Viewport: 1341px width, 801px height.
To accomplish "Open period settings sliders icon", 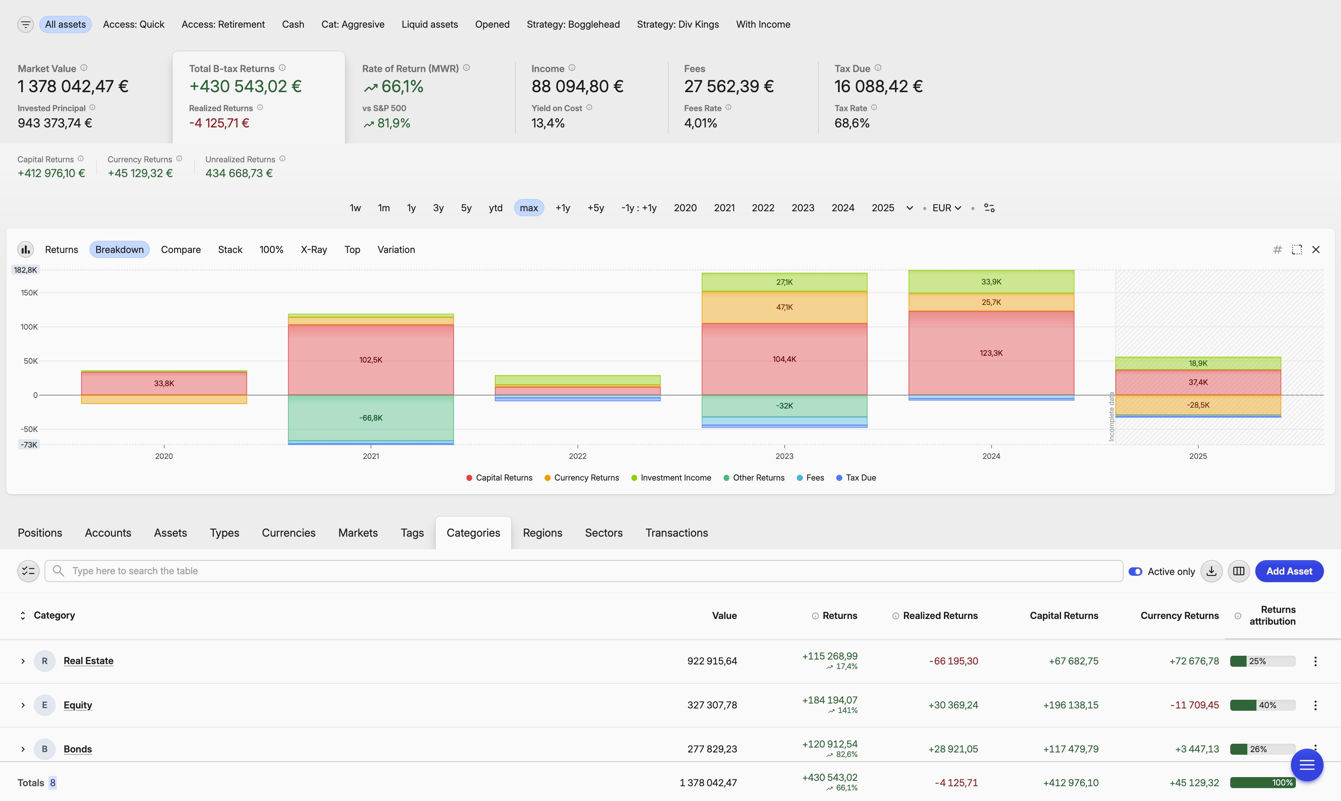I will tap(989, 208).
